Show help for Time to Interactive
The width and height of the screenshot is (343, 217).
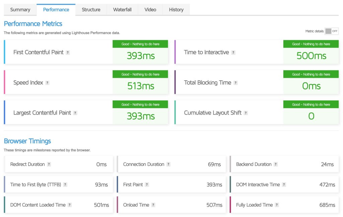click(233, 53)
